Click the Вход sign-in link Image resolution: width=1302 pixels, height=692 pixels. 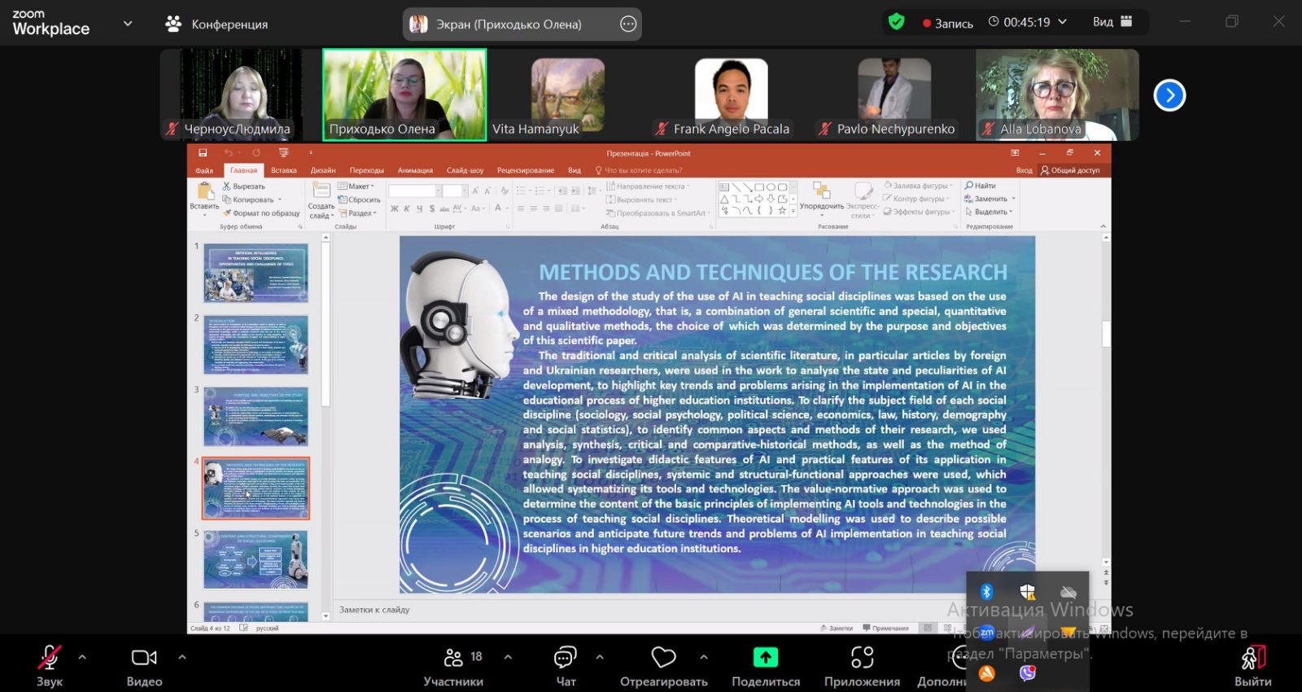[1024, 170]
